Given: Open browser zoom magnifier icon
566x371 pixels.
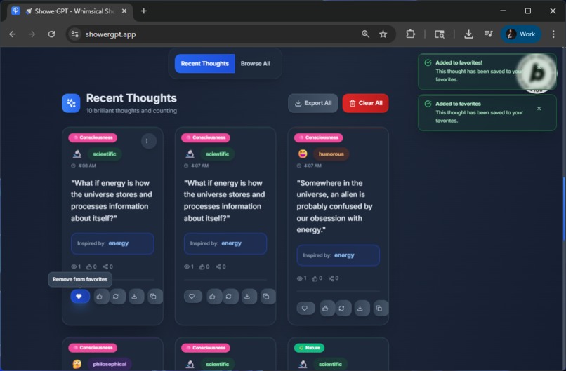Looking at the screenshot, I should point(366,34).
